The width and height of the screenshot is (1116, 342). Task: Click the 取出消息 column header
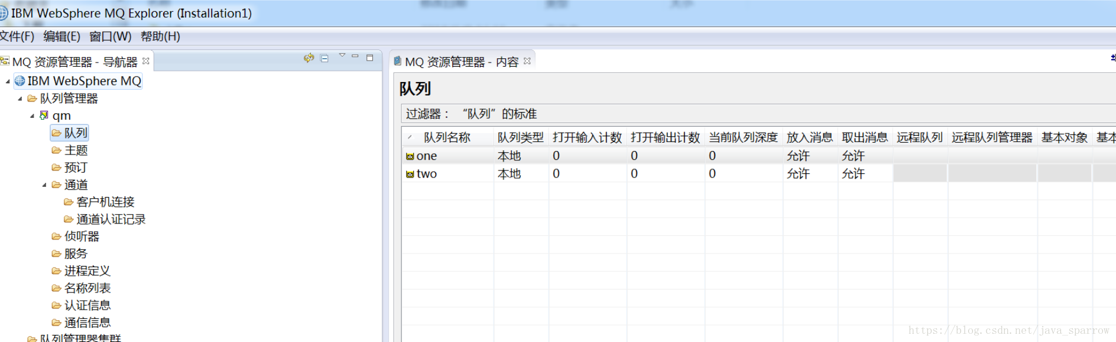(865, 137)
